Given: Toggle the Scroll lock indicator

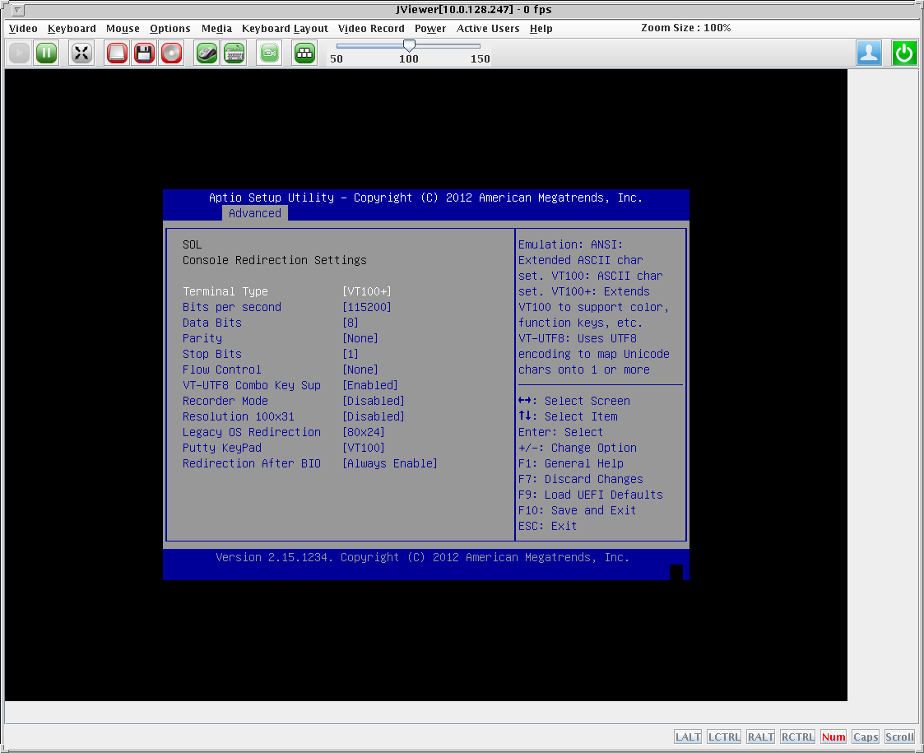Looking at the screenshot, I should pyautogui.click(x=899, y=737).
